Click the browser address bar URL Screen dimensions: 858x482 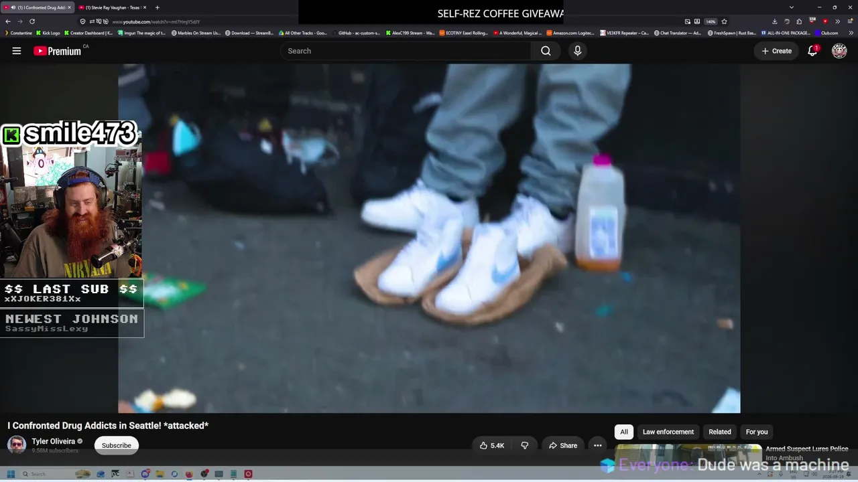click(156, 21)
